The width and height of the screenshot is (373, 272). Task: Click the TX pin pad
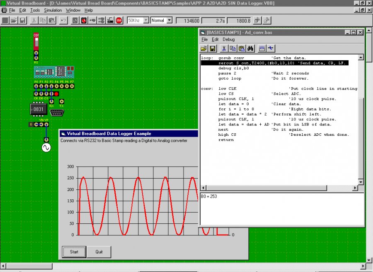[x=62, y=101]
